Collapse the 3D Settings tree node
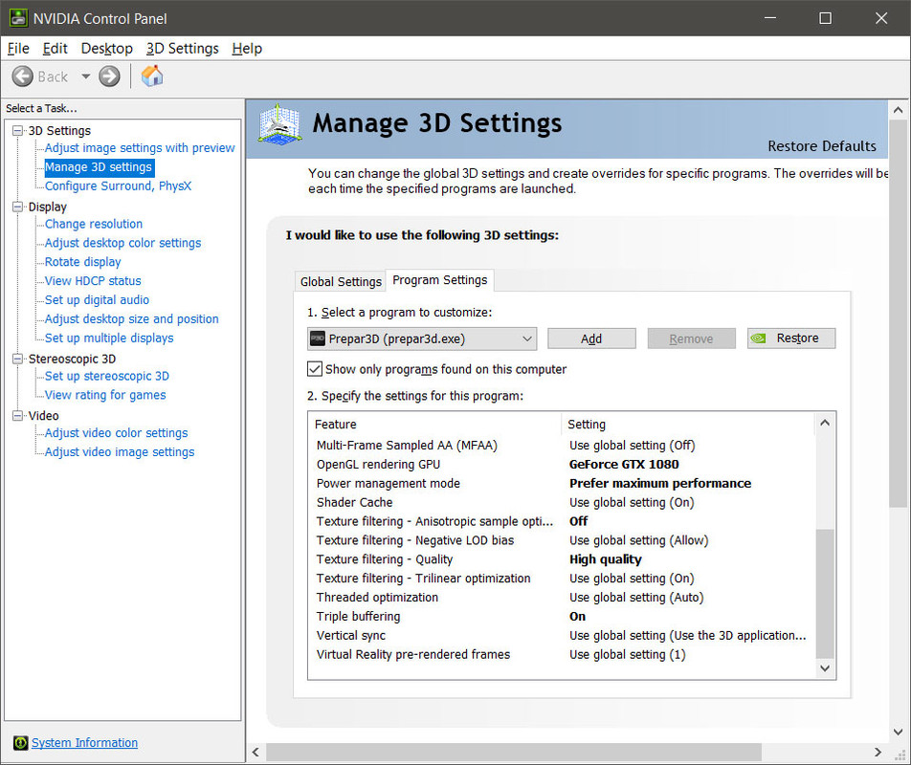This screenshot has width=911, height=765. 18,131
